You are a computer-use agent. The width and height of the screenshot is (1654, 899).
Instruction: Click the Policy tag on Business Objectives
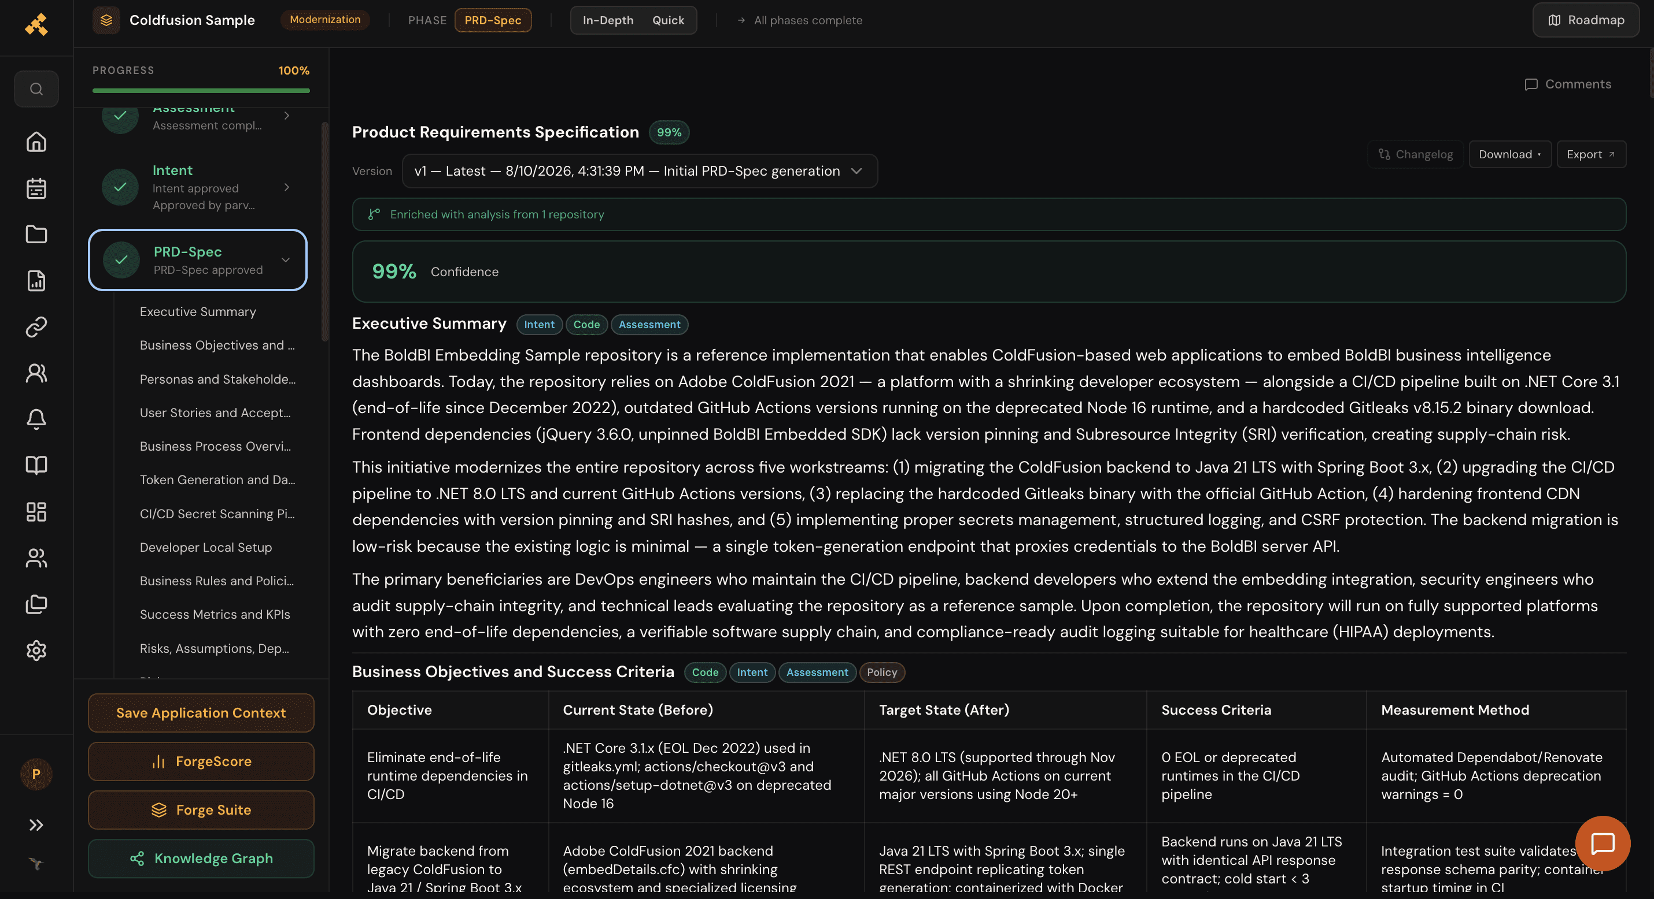click(x=881, y=672)
